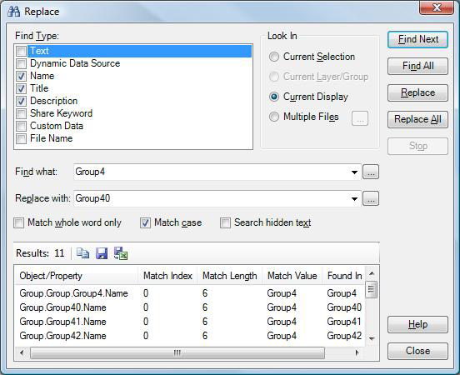Expand the Find what dropdown list
Viewport: 460px width, 375px height.
(x=354, y=172)
